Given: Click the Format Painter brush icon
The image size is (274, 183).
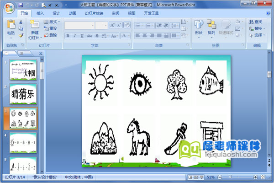Looking at the screenshot, I should (x=21, y=35).
